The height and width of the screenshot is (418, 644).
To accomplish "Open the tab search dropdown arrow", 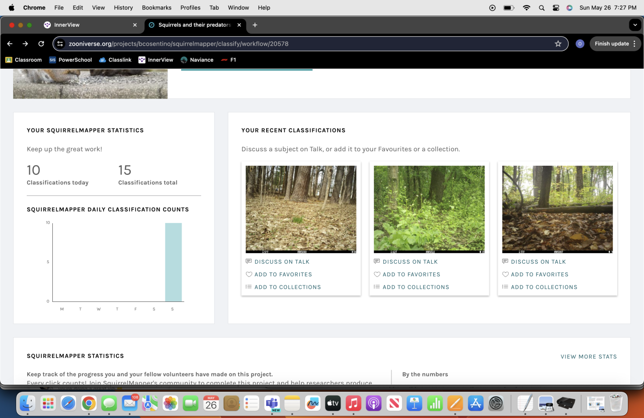I will [x=634, y=25].
